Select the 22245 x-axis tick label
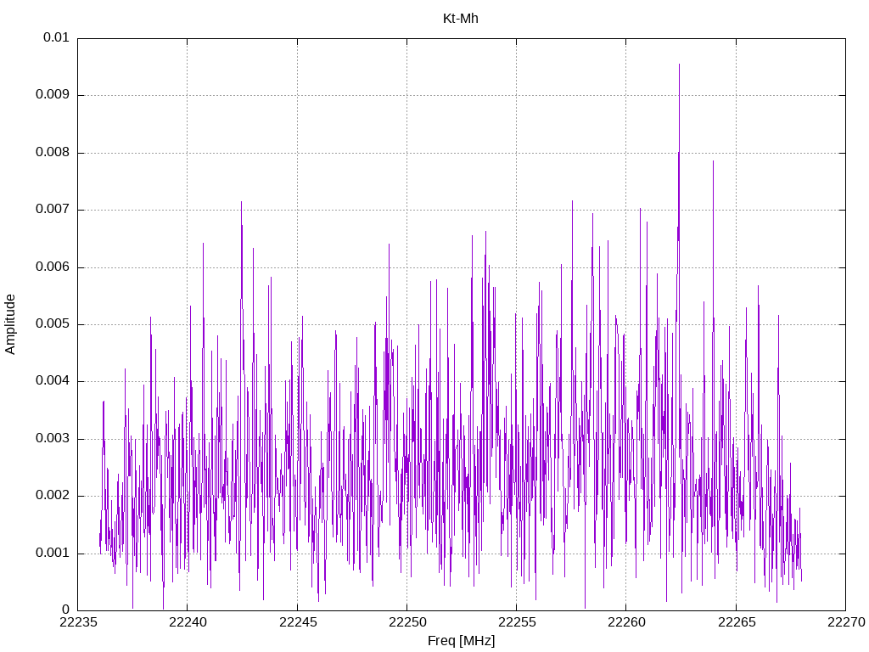The height and width of the screenshot is (652, 869). point(297,624)
